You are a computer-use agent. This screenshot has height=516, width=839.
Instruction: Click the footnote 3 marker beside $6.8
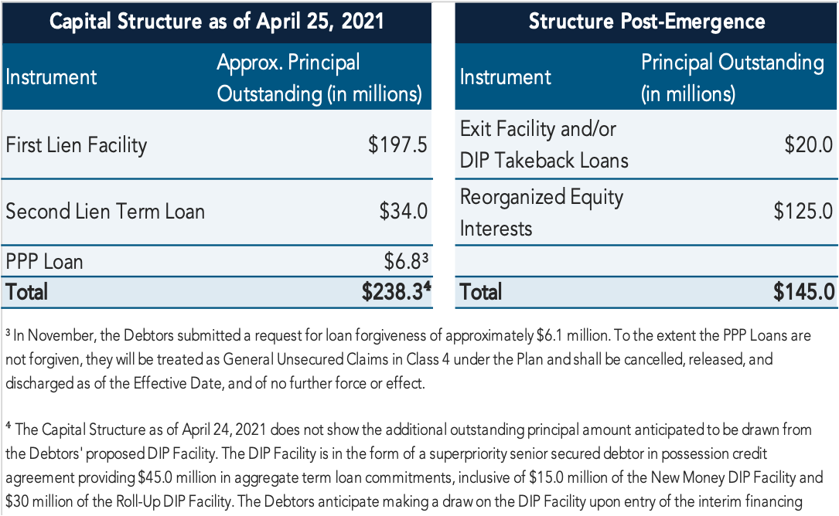425,258
